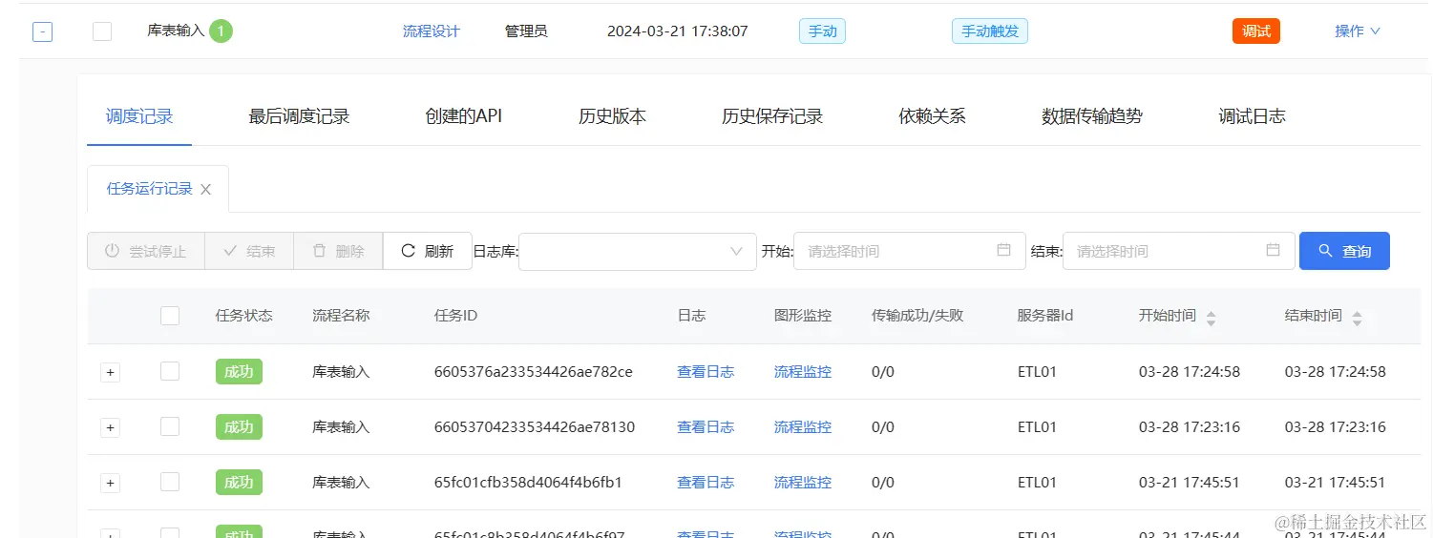Viewport: 1433px width, 538px height.
Task: Click the 手动 tag
Action: pyautogui.click(x=822, y=31)
